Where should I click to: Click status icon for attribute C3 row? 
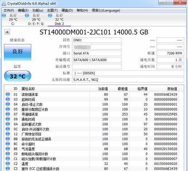click(x=8, y=169)
